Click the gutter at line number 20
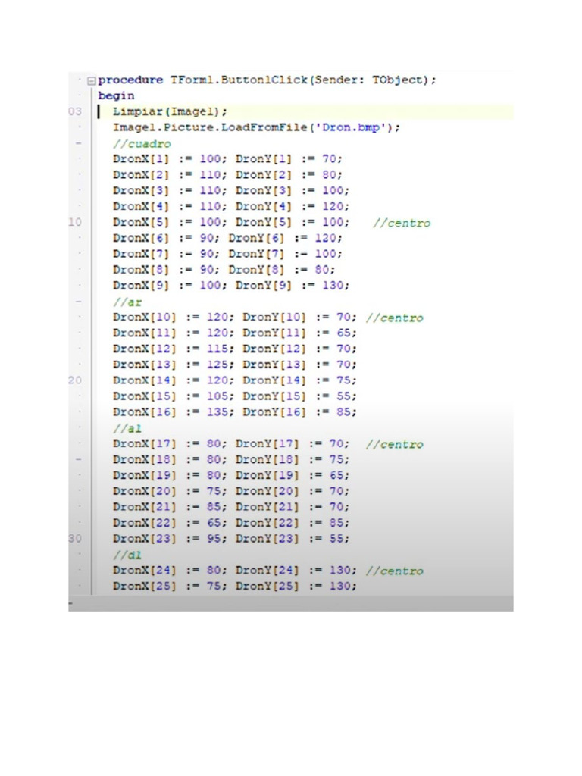582x776 pixels. [x=75, y=380]
